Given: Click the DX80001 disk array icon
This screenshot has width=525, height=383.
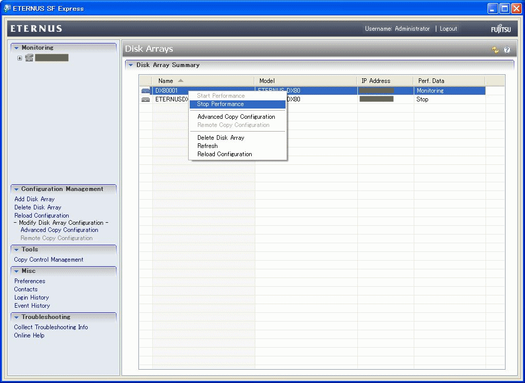Looking at the screenshot, I should (146, 91).
